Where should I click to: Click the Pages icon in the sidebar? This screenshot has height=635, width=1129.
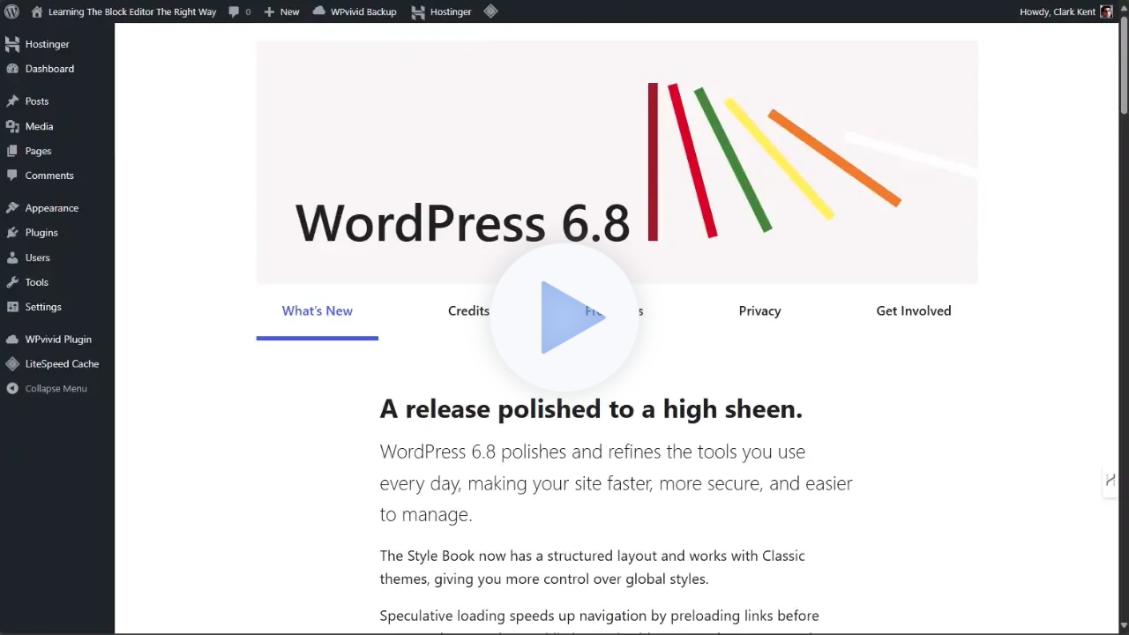pyautogui.click(x=12, y=151)
